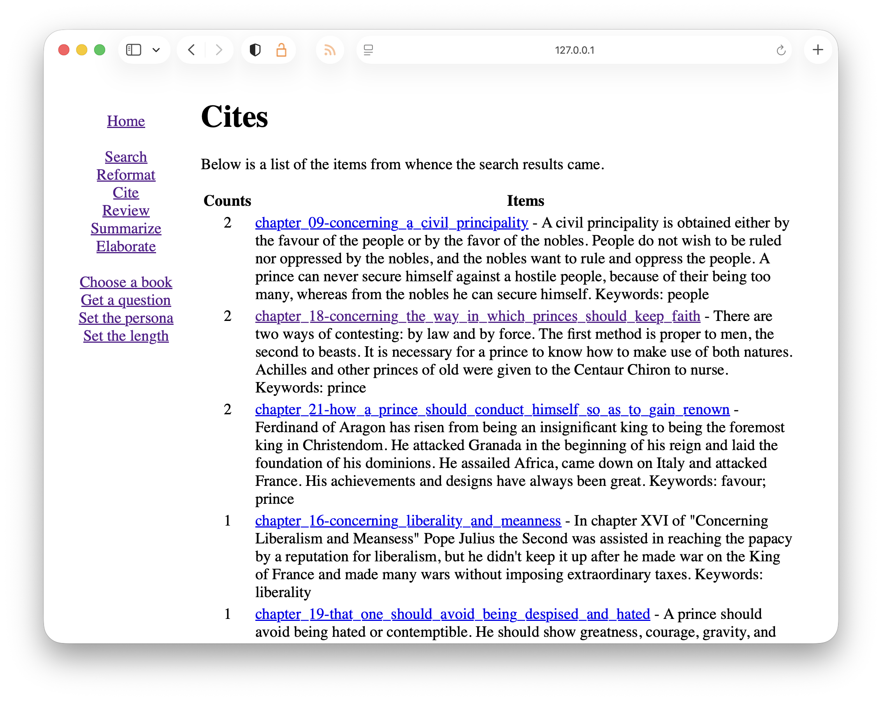Open chapter_09 concerning a civil principality link
Viewport: 882px width, 701px height.
pos(391,223)
